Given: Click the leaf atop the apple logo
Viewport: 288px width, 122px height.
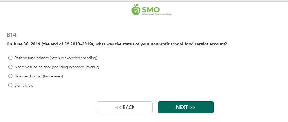Looking at the screenshot, I should point(137,6).
